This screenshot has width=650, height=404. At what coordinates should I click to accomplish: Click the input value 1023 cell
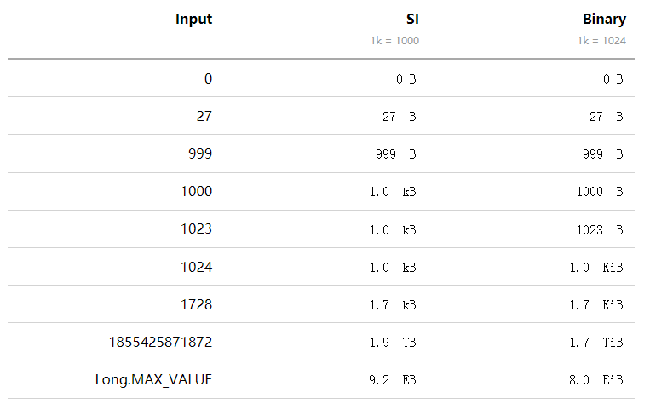[x=197, y=229]
